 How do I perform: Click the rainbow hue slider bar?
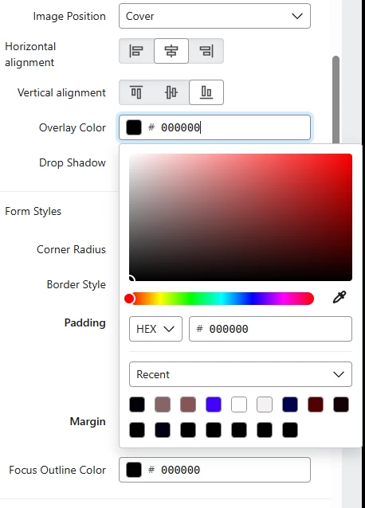[222, 299]
